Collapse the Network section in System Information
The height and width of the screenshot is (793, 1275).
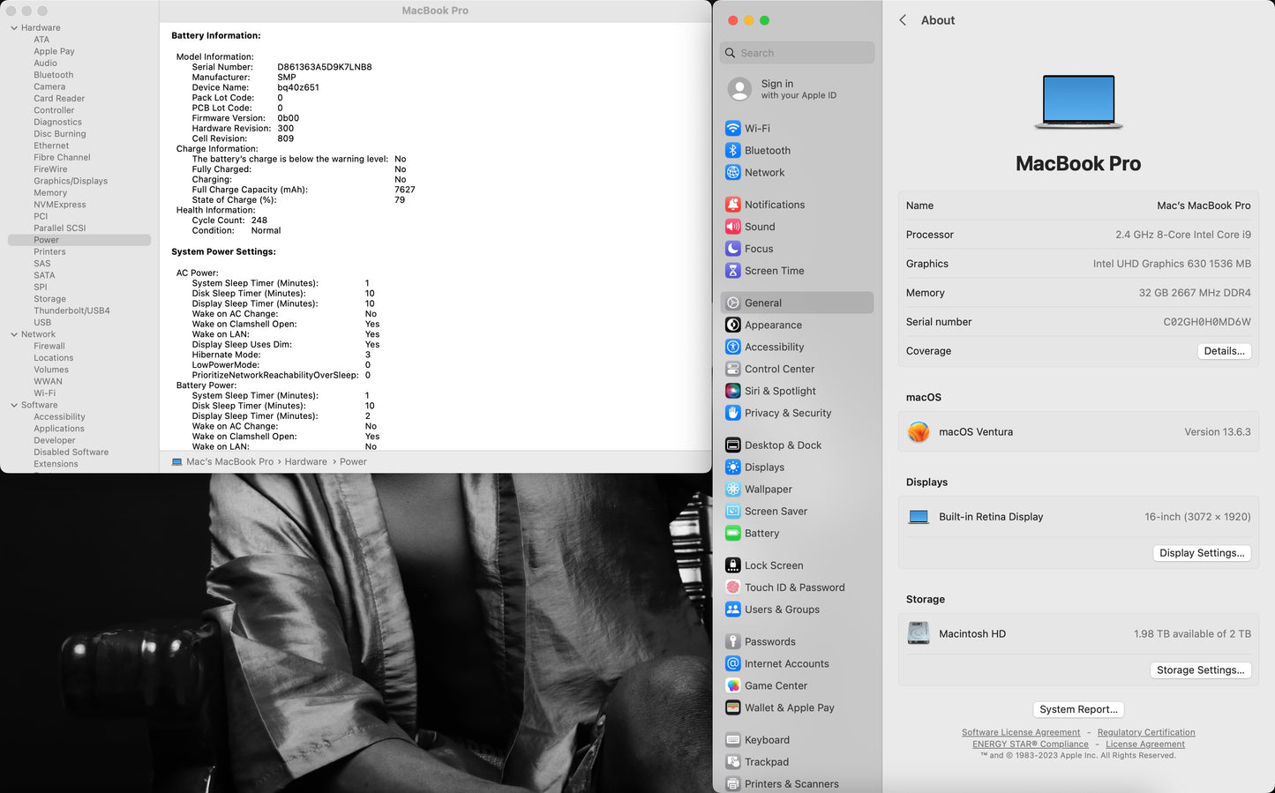click(14, 334)
